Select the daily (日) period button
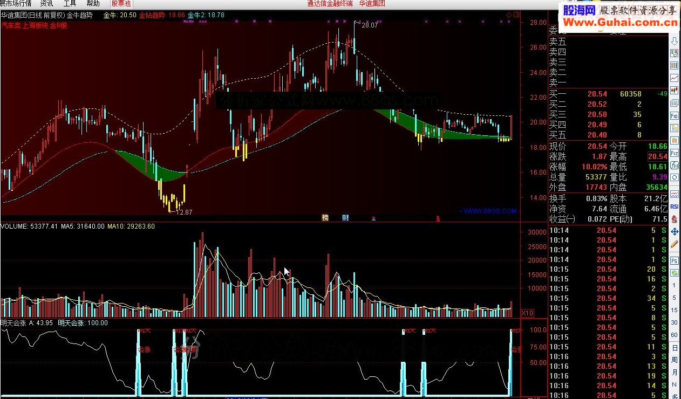 click(x=675, y=348)
